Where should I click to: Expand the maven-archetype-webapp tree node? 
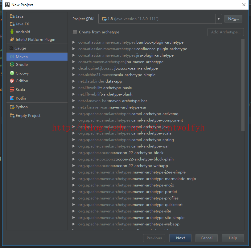click(74, 224)
